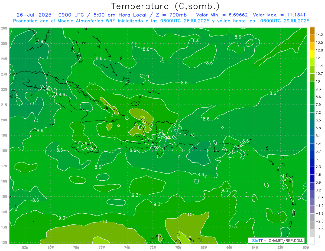Viewport: 325px width, 251px height.
Task: Click the "66W" longitude axis label
Action: click(229, 247)
